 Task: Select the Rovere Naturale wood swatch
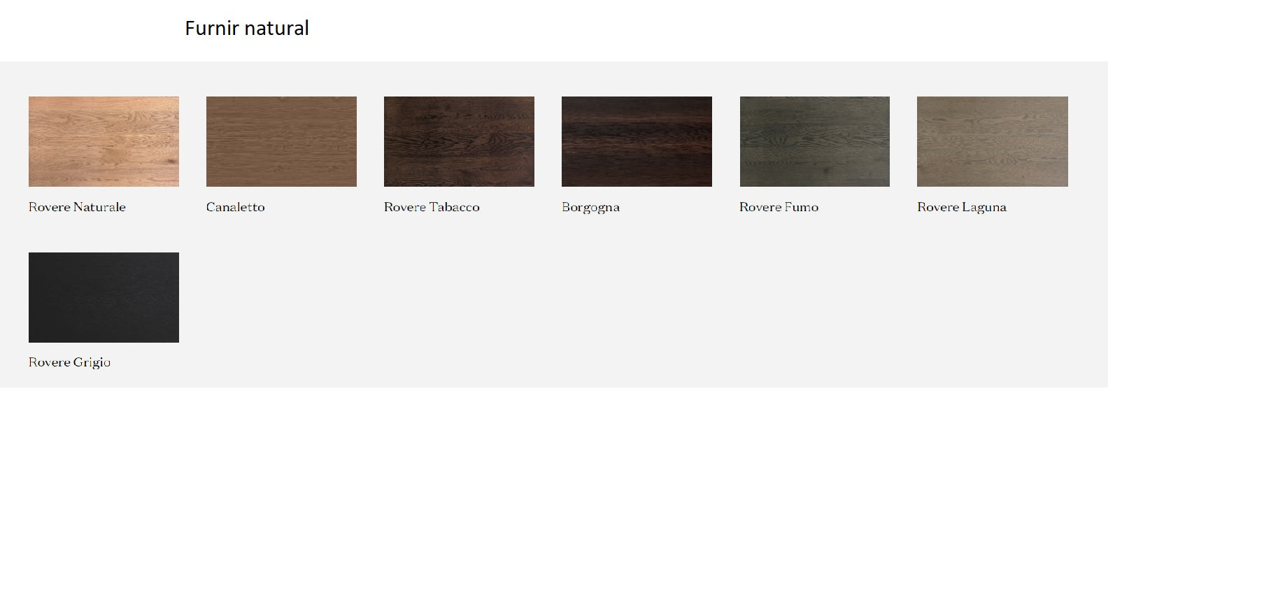coord(104,141)
